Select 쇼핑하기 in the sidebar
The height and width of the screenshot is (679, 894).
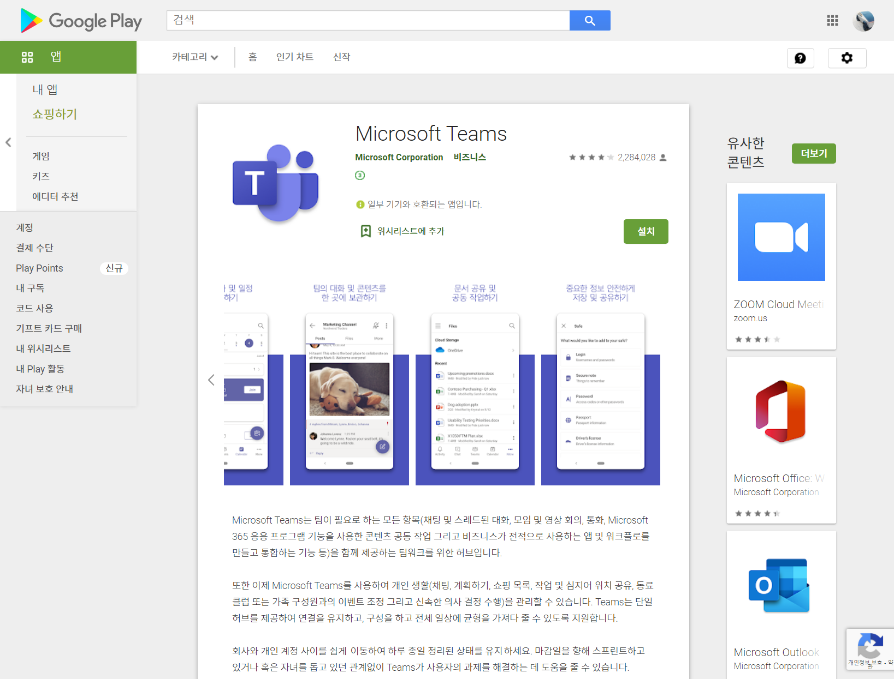(55, 114)
